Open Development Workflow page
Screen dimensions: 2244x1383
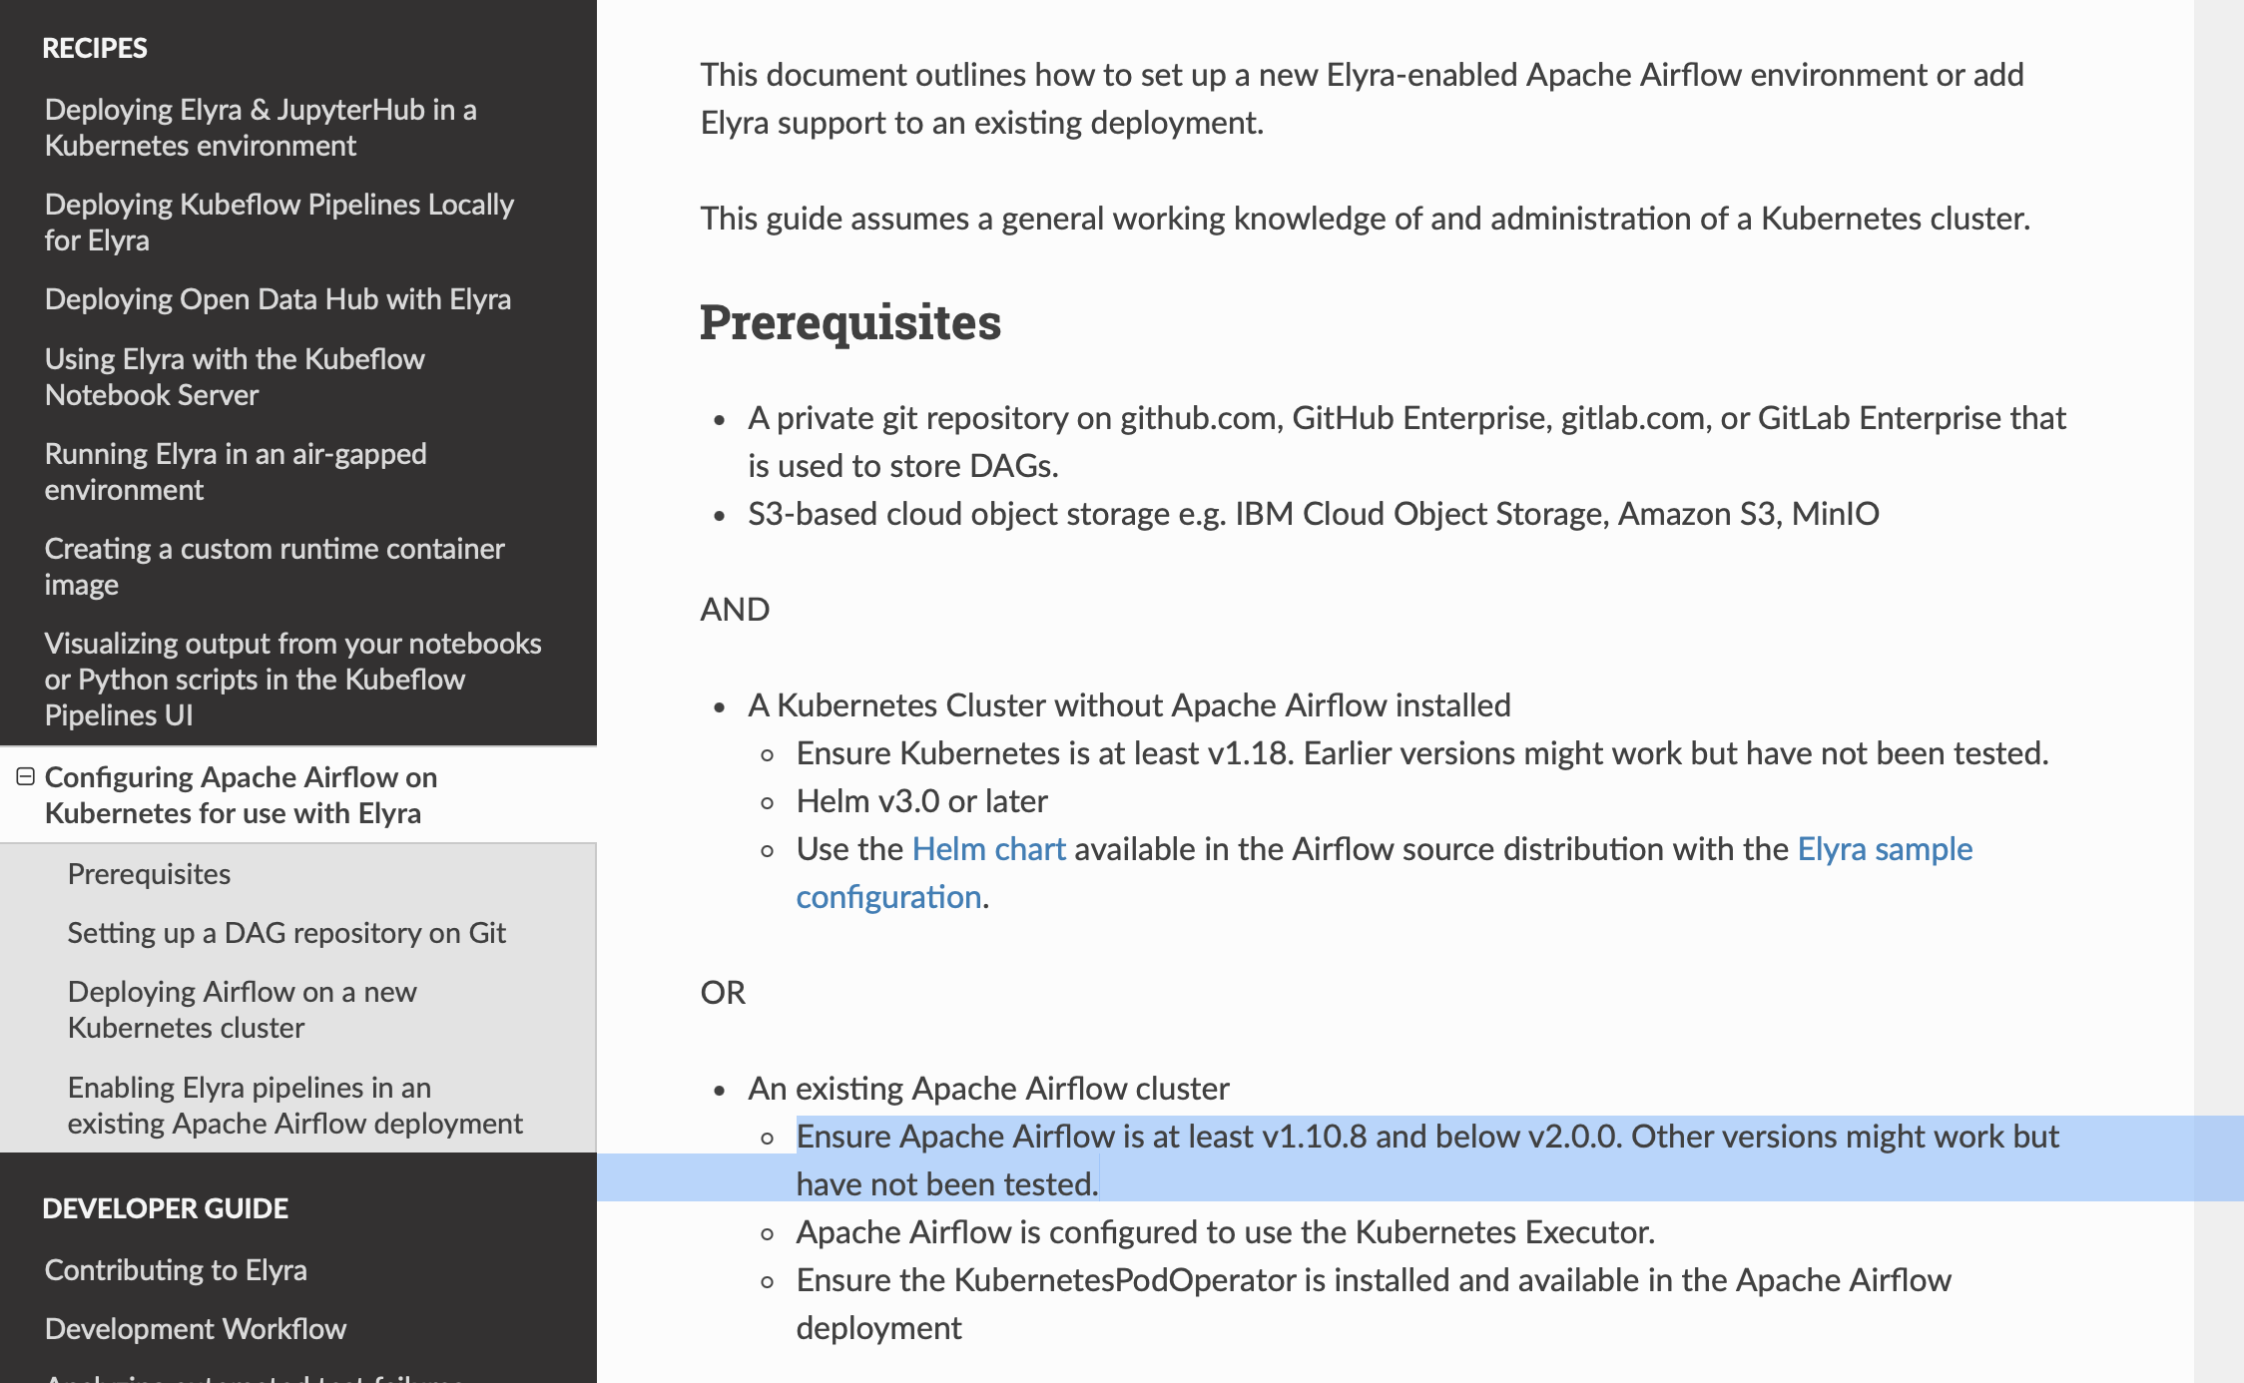(196, 1329)
